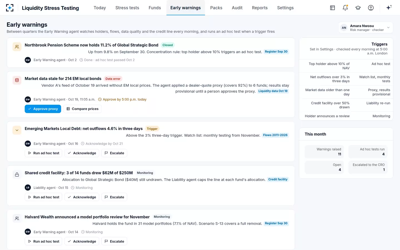Open Register Sep 30 tag on Northbrook card
The width and height of the screenshot is (400, 250).
pyautogui.click(x=276, y=52)
